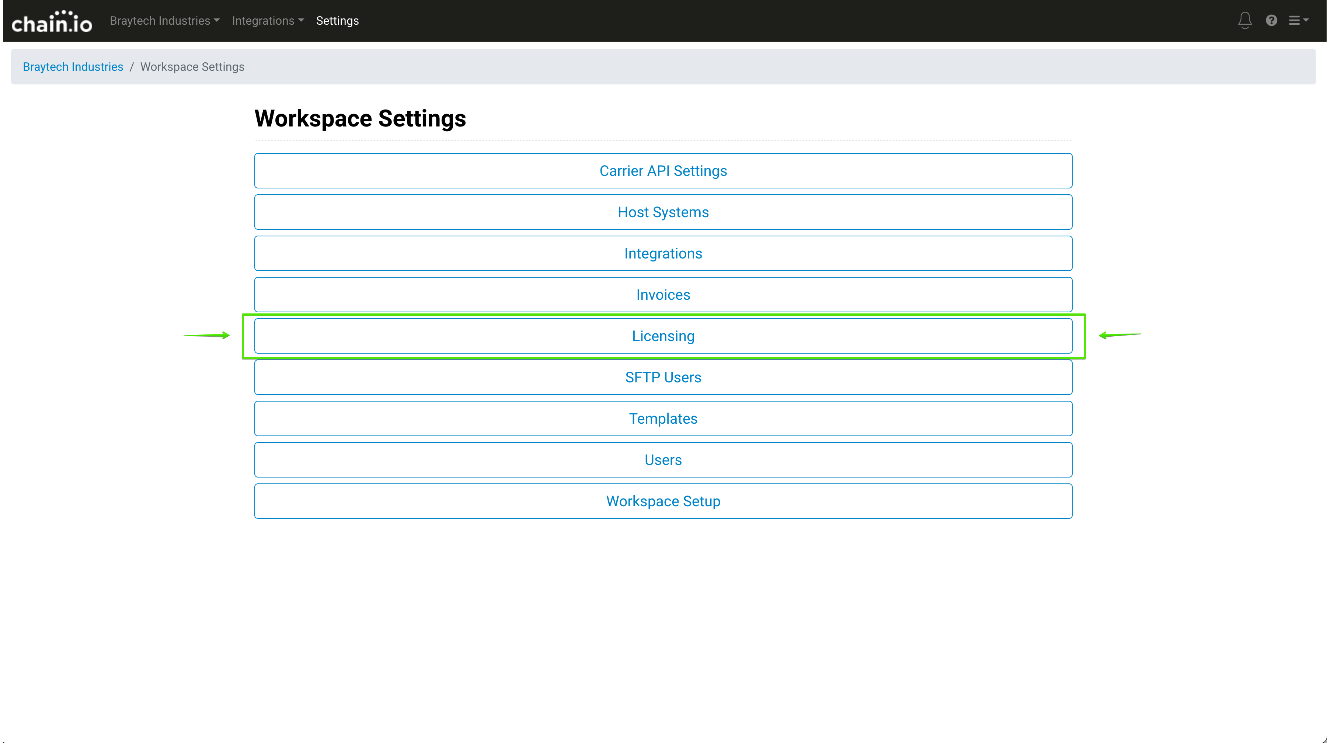
Task: Click the Workspace Settings page heading
Action: [360, 118]
